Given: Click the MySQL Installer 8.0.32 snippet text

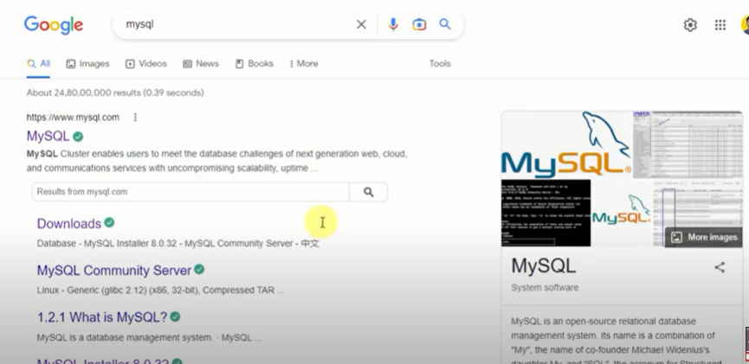Looking at the screenshot, I should (178, 243).
